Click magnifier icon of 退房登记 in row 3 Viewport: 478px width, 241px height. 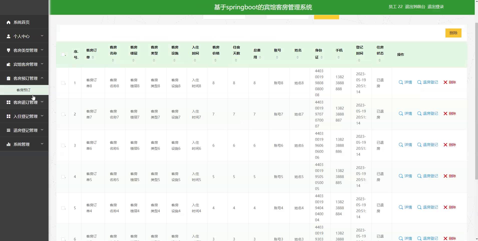click(x=419, y=145)
